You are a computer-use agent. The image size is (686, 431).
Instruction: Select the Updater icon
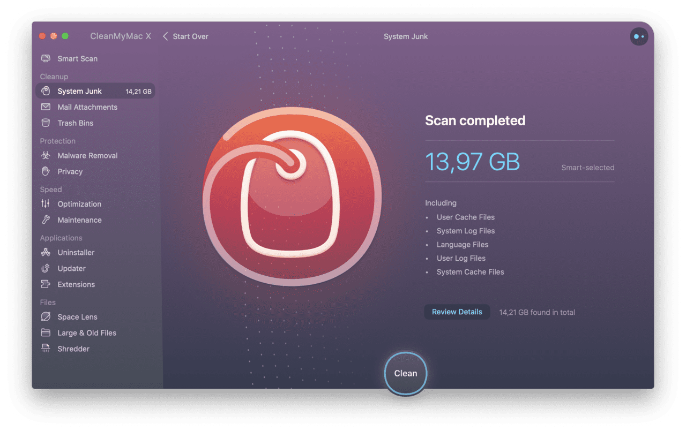pyautogui.click(x=46, y=268)
